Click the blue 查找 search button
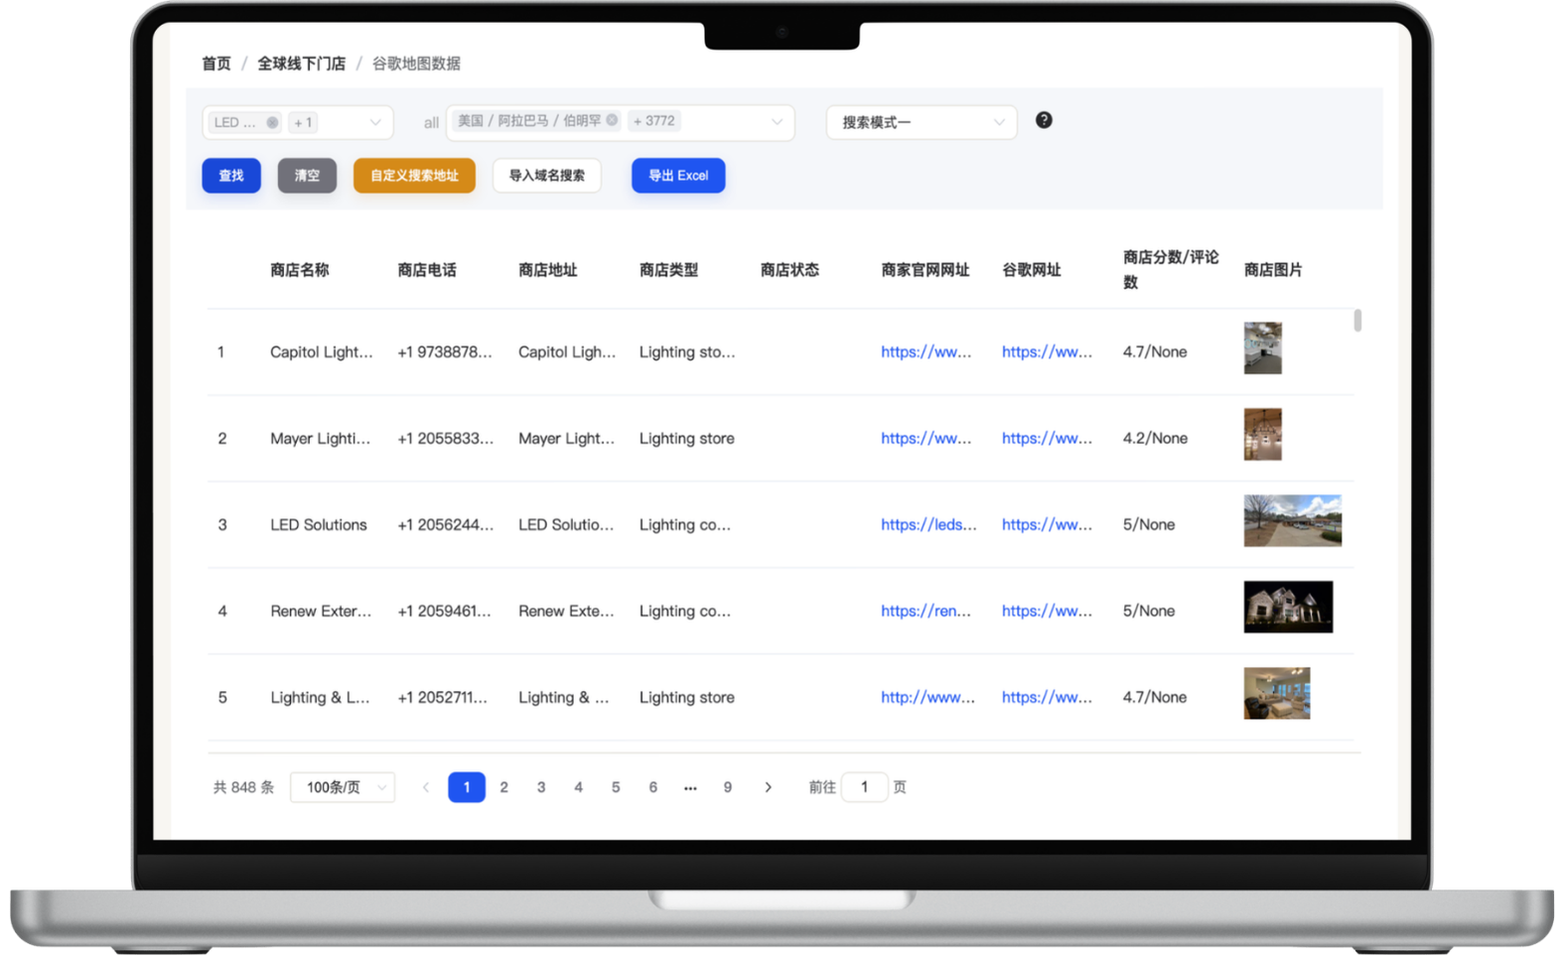 231,176
